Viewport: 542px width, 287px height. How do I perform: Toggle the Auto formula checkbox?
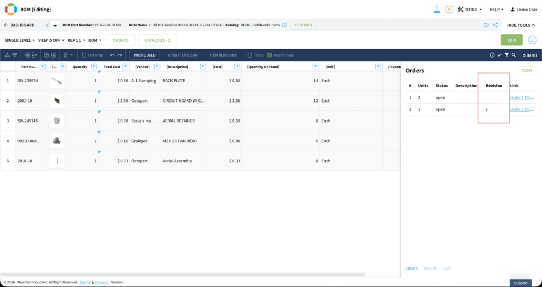click(x=269, y=55)
